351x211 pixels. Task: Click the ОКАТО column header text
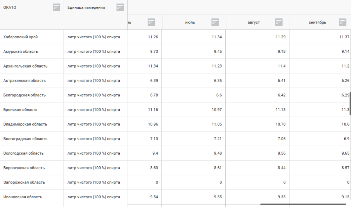[10, 8]
